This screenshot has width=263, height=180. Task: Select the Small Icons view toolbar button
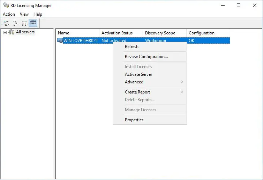(16, 23)
